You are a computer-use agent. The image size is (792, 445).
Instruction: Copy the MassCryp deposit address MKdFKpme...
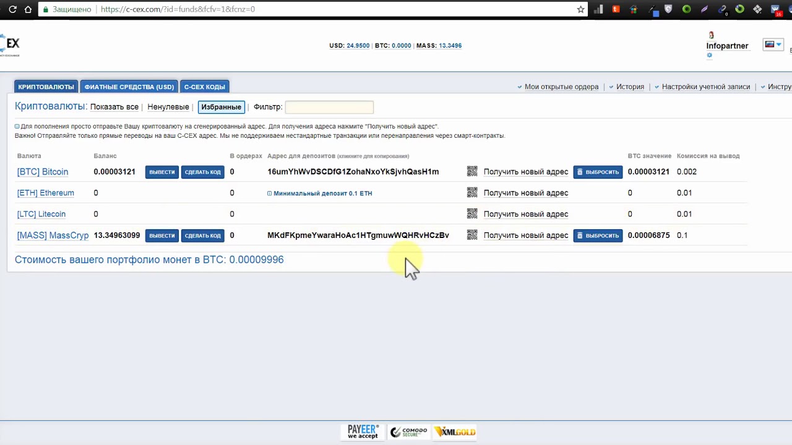358,235
